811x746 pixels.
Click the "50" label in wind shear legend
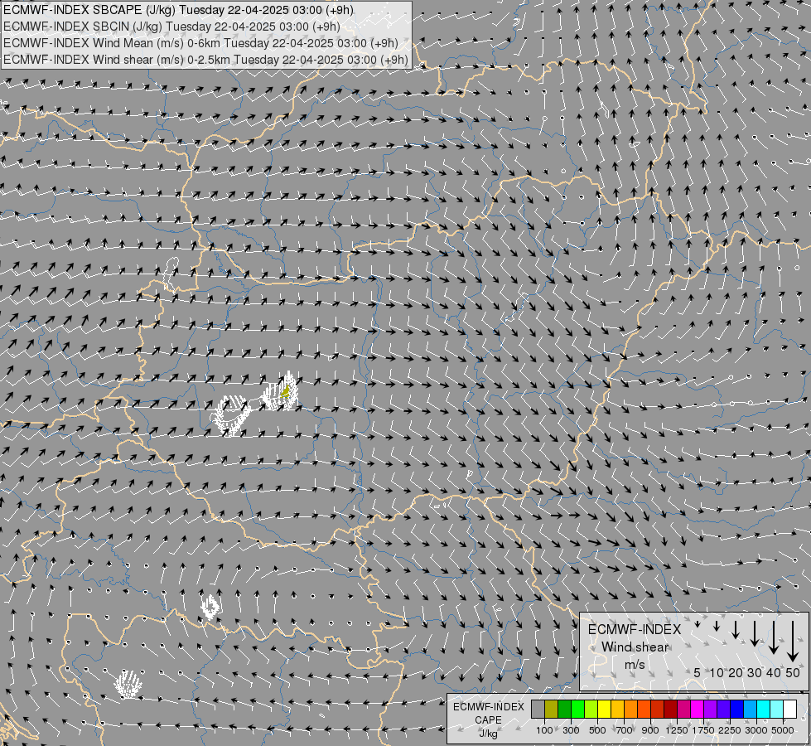coord(793,672)
